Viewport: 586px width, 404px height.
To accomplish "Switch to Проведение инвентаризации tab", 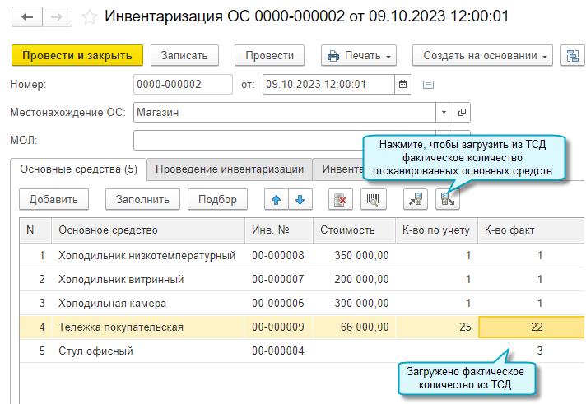I will [230, 169].
